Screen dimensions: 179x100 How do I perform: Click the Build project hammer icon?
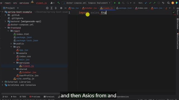click(58, 3)
